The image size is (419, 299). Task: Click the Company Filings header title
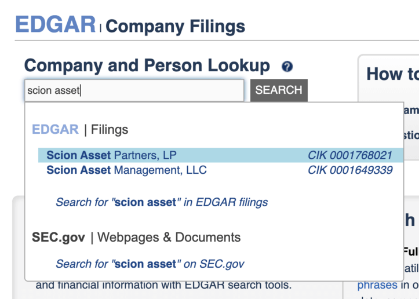point(175,26)
